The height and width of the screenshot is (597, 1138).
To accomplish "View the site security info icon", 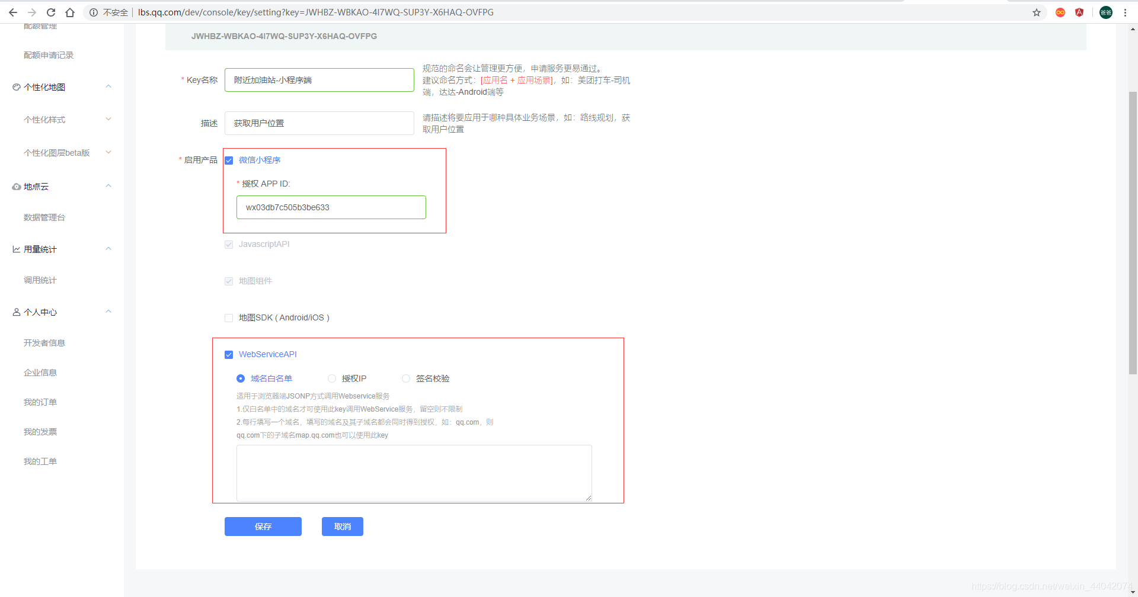I will [94, 12].
